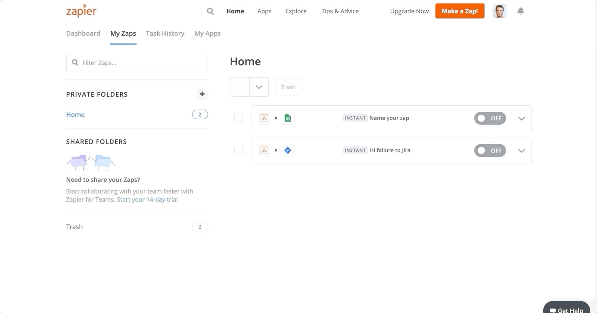This screenshot has height=313, width=597.
Task: Click trigger app icon in Name your zap row
Action: (x=264, y=118)
